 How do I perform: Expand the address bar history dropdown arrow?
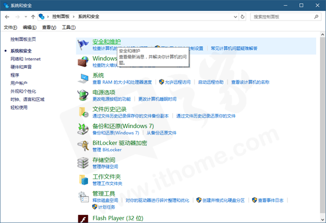[x=234, y=17]
